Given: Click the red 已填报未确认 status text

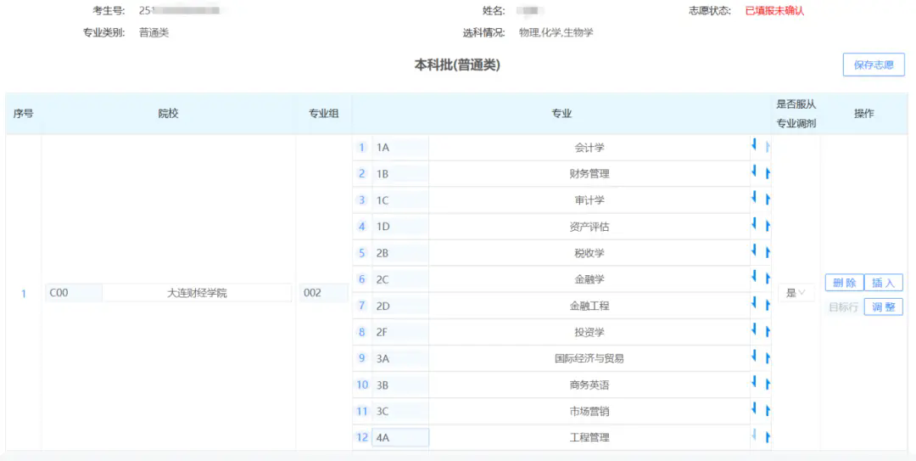Looking at the screenshot, I should (774, 10).
